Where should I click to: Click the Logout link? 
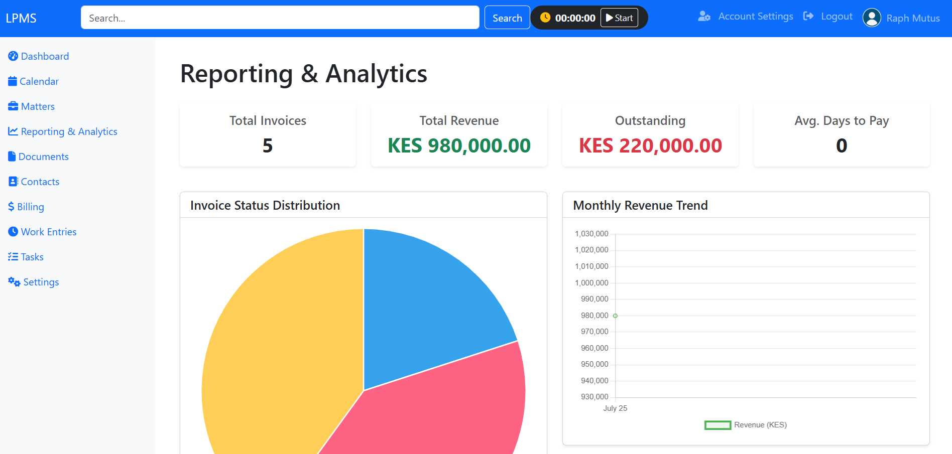837,16
